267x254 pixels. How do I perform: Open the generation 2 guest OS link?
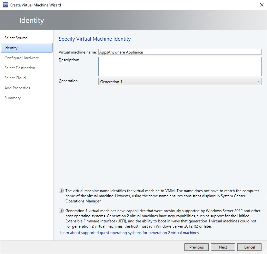point(129,233)
